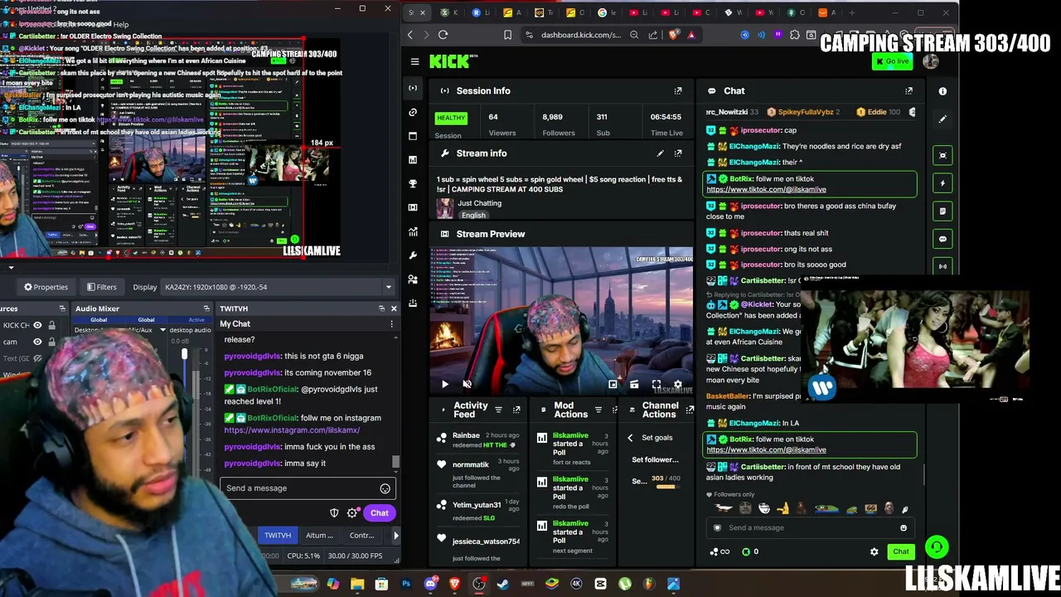The width and height of the screenshot is (1061, 597).
Task: Click the dashboard.kick.com address bar
Action: [580, 35]
